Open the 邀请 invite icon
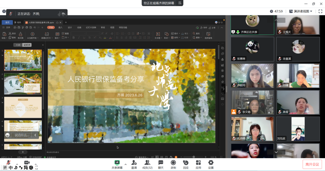 click(134, 163)
